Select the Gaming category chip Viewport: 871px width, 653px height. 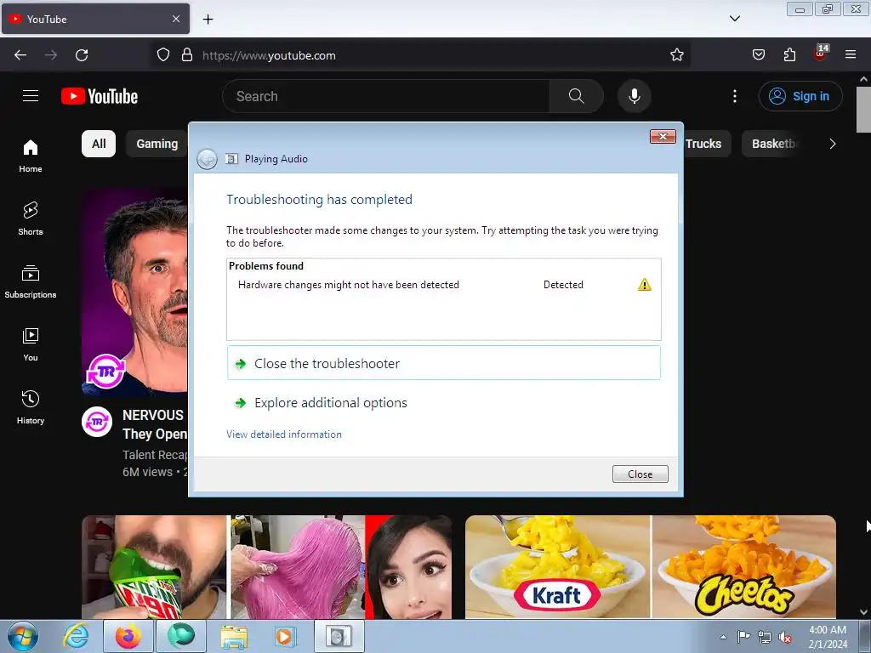[157, 144]
